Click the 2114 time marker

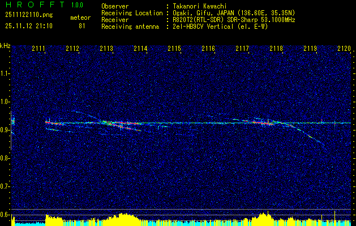140,49
